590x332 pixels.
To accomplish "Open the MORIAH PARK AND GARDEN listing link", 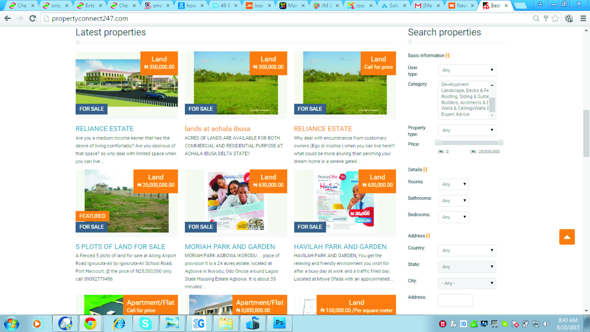I will (230, 247).
